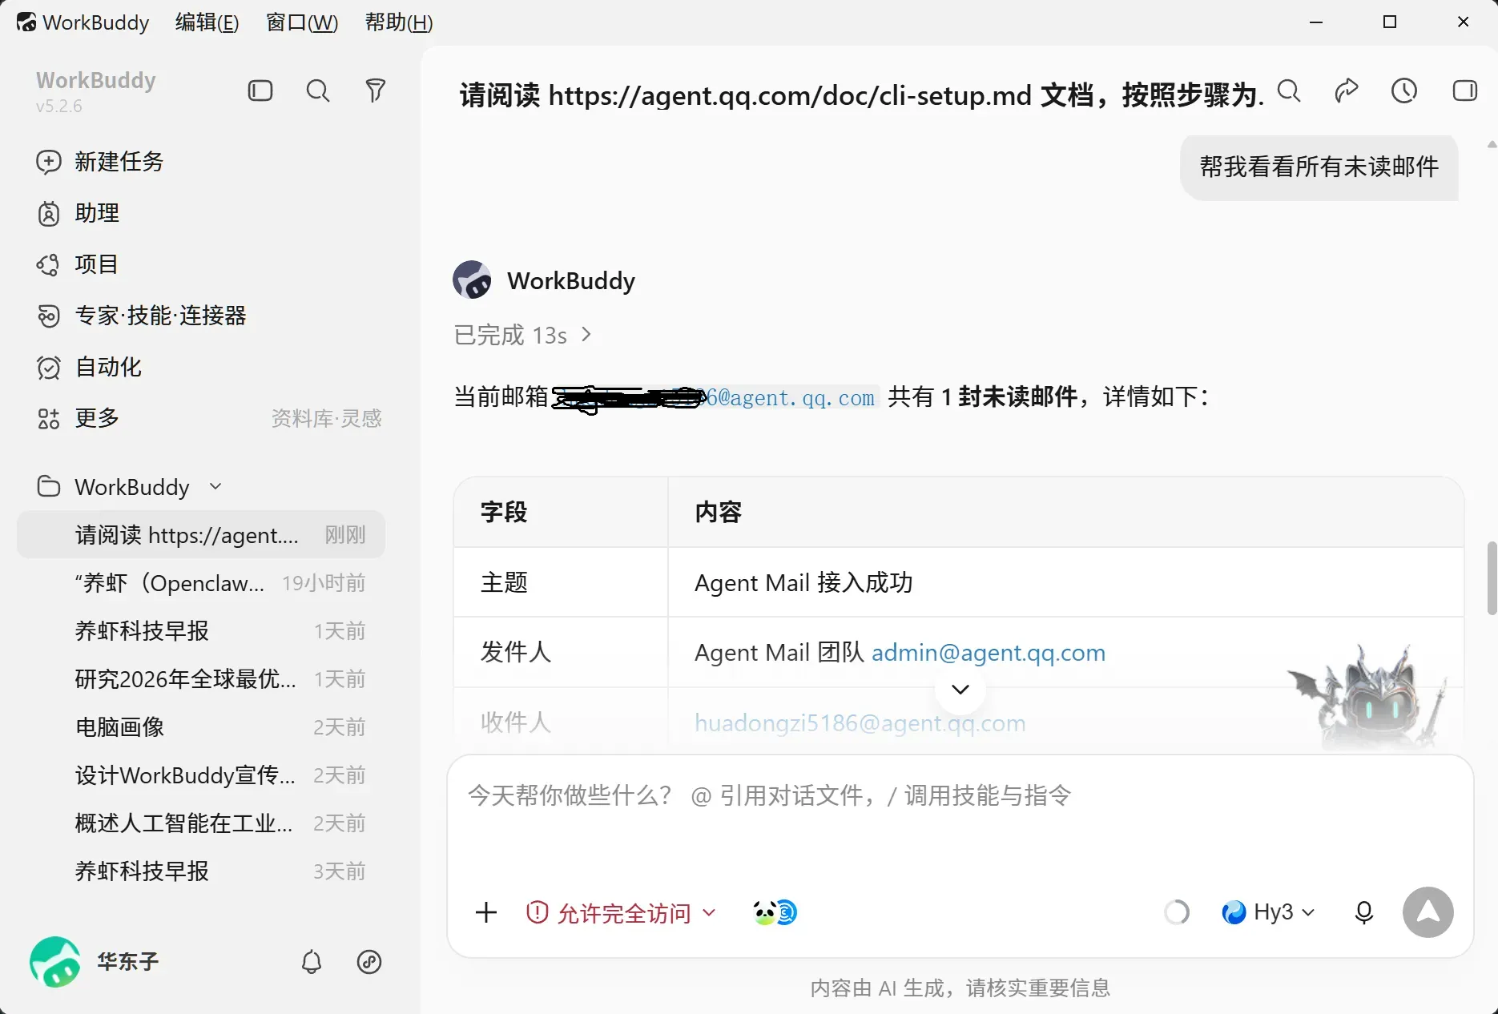Open the task filter funnel icon
This screenshot has width=1498, height=1014.
click(376, 91)
